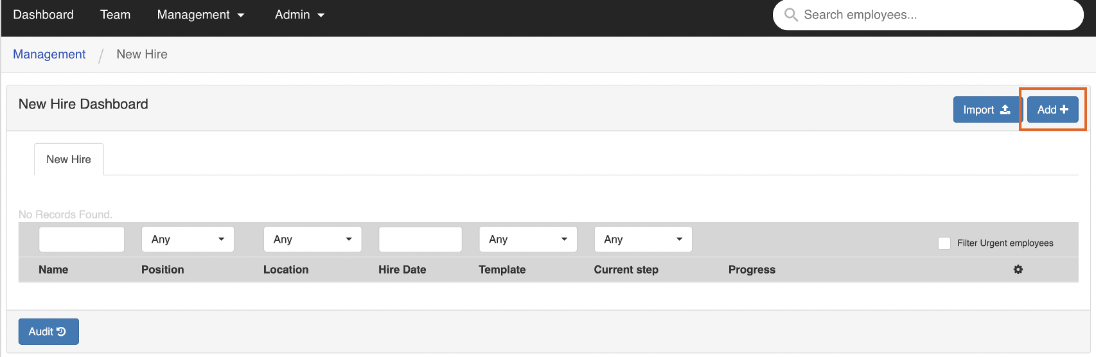Enable the Filter Urgent employees checkbox

944,243
